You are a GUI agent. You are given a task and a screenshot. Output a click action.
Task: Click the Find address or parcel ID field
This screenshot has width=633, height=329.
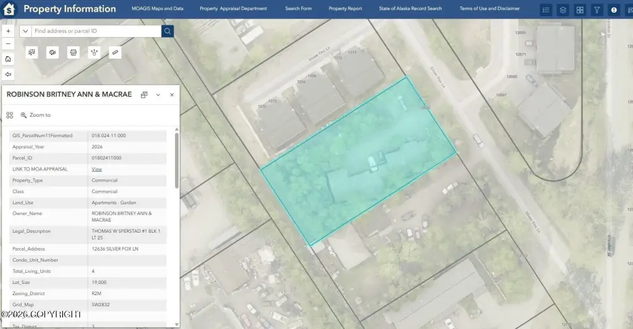96,31
